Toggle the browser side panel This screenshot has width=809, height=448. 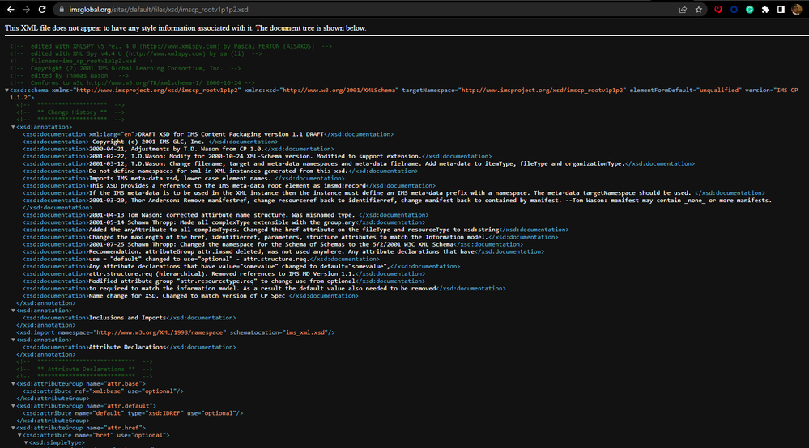(x=781, y=10)
